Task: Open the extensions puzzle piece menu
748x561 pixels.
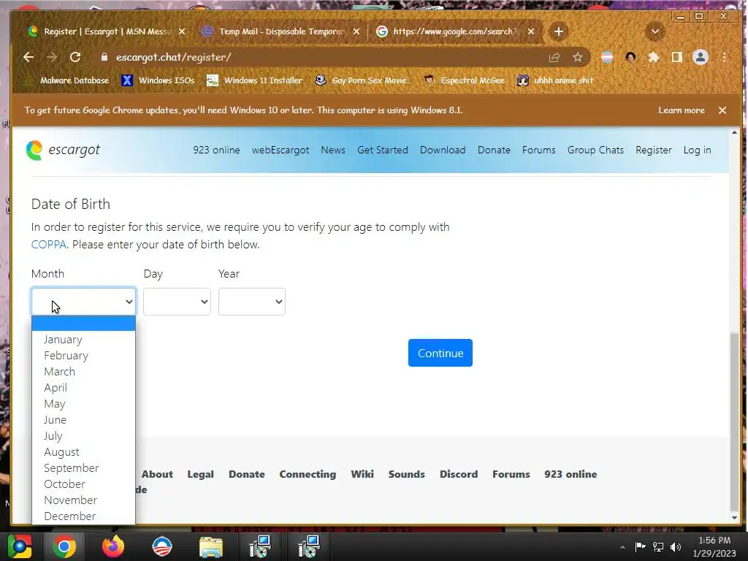Action: click(654, 58)
